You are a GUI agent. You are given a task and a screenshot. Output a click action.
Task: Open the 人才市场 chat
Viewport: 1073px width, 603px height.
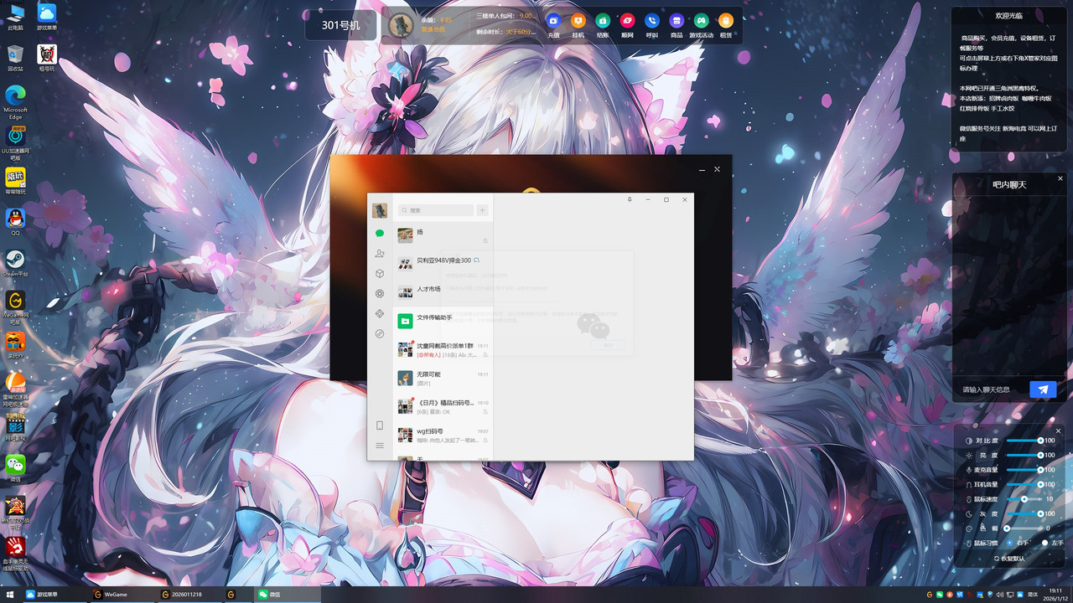[x=443, y=292]
